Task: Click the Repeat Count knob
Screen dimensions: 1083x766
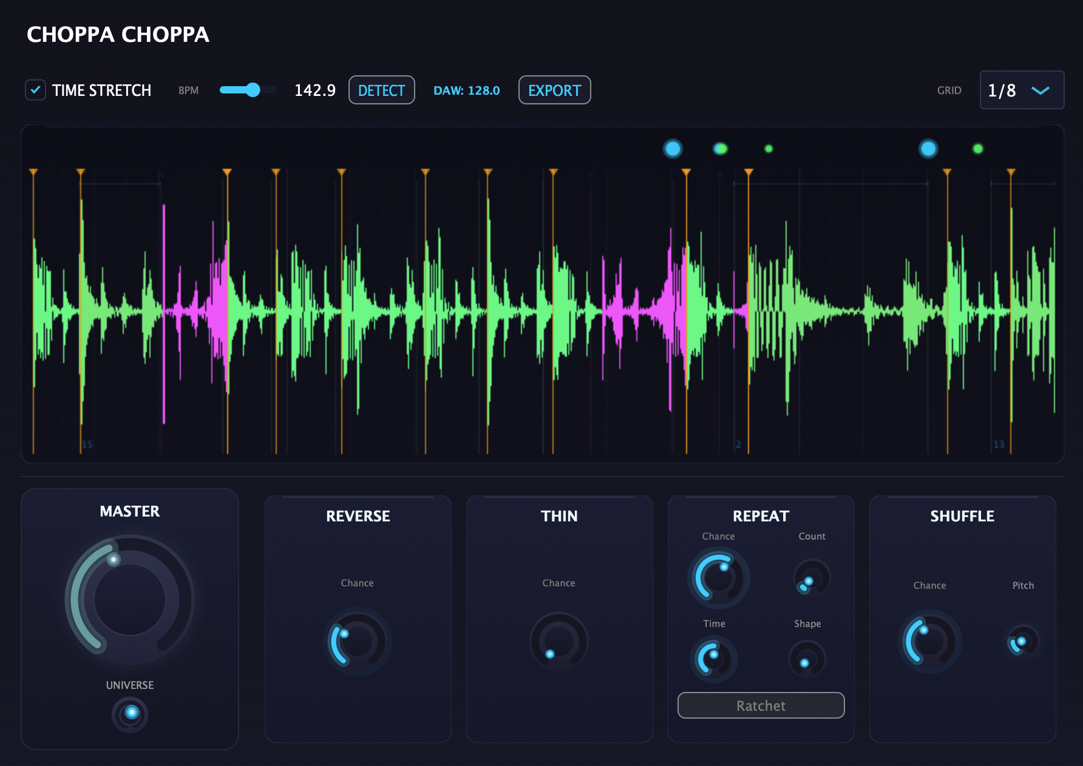Action: coord(812,577)
